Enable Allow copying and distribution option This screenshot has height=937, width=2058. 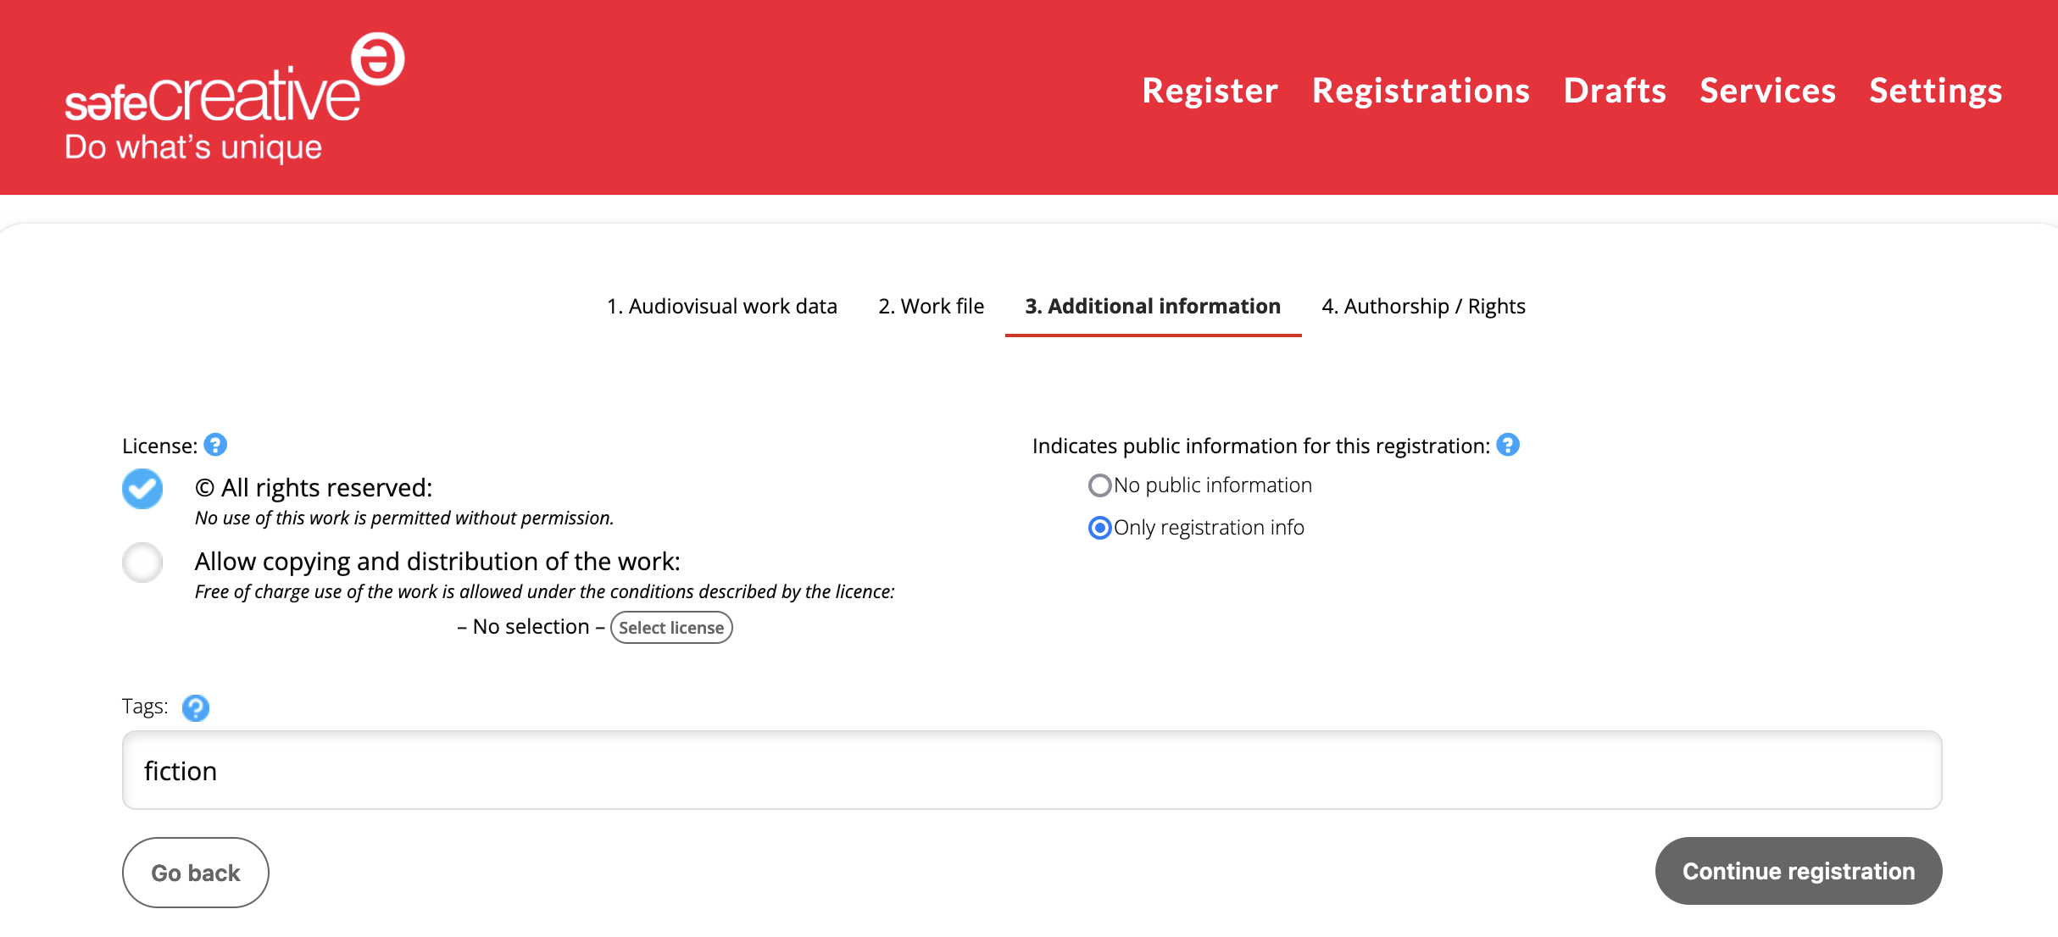pyautogui.click(x=142, y=563)
